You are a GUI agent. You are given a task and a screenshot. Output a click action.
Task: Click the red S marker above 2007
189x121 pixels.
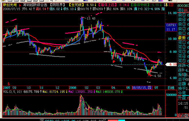tap(8, 84)
